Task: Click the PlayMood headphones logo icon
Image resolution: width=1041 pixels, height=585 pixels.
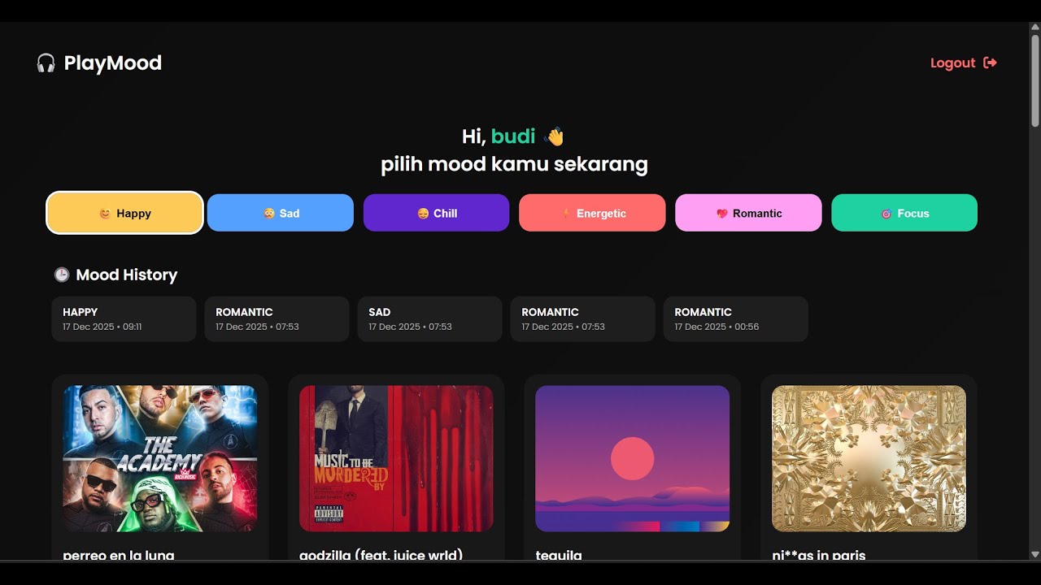Action: coord(46,63)
